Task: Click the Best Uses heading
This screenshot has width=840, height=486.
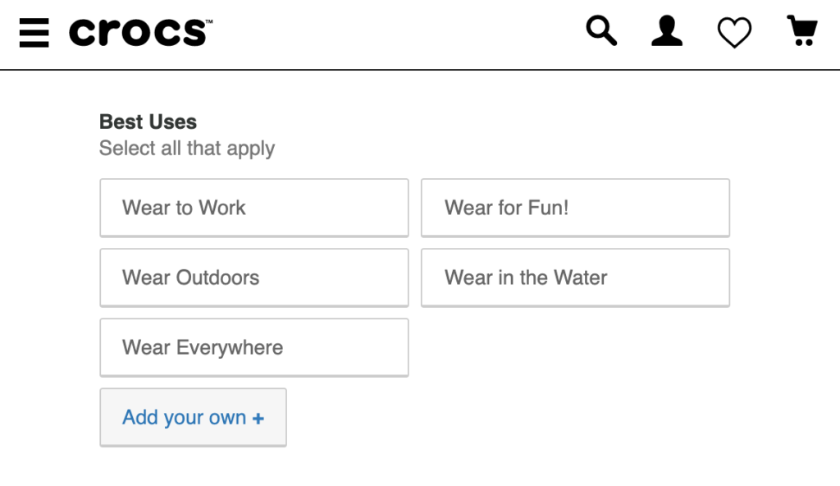Action: [x=148, y=122]
